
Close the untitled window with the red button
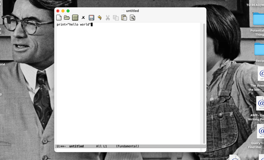pyautogui.click(x=58, y=11)
